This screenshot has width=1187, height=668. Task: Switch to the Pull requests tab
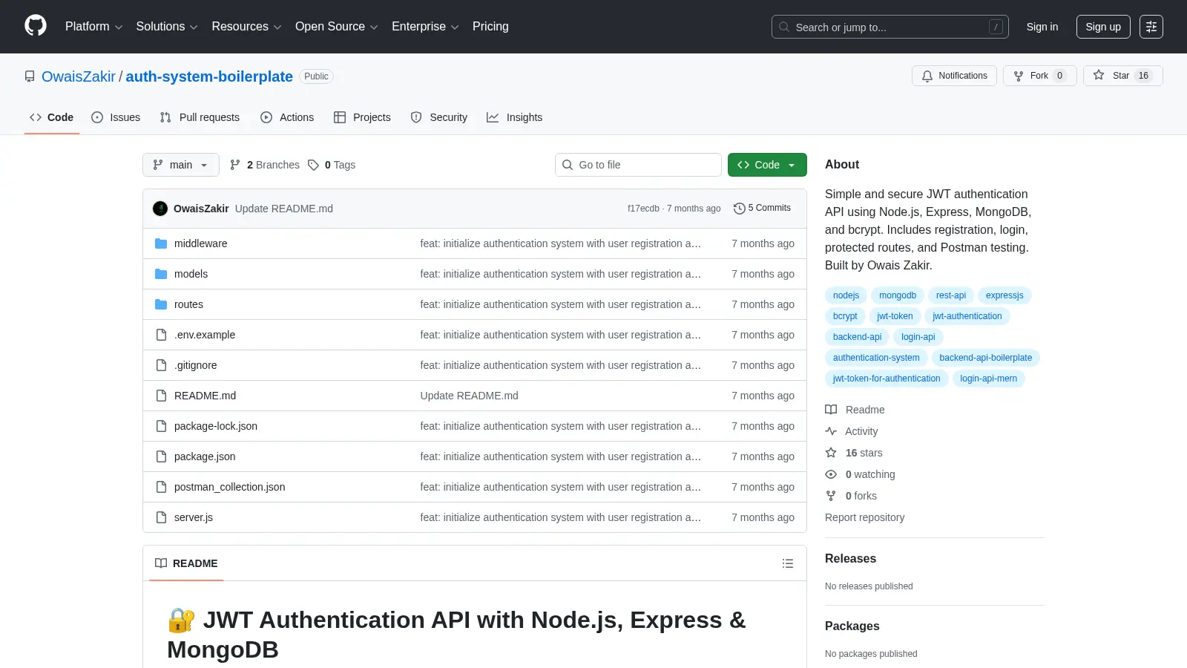tap(200, 117)
